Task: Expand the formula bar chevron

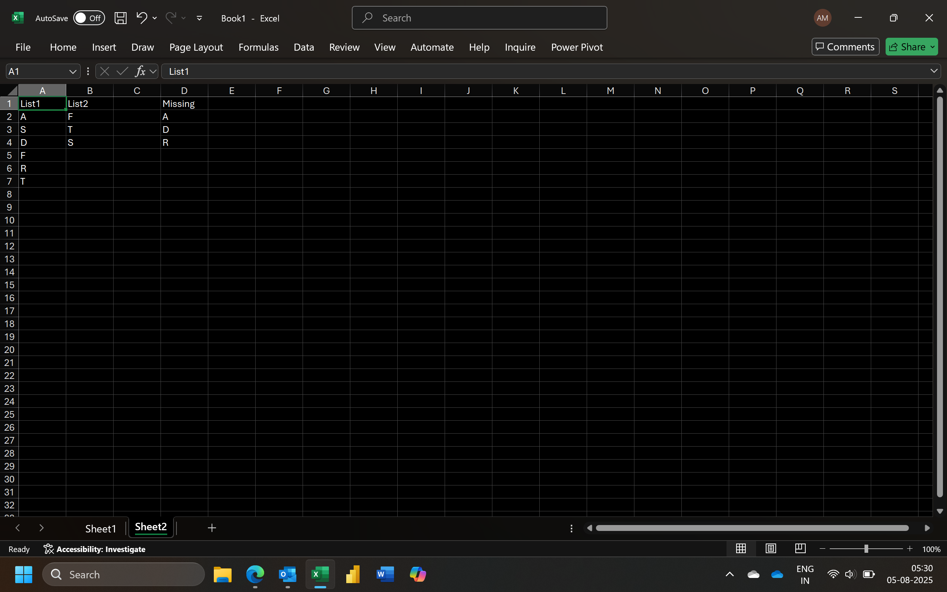Action: coord(934,71)
